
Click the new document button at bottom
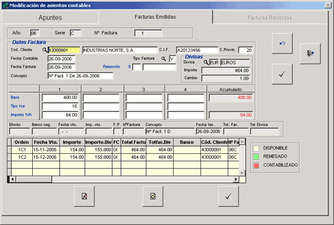(153, 196)
